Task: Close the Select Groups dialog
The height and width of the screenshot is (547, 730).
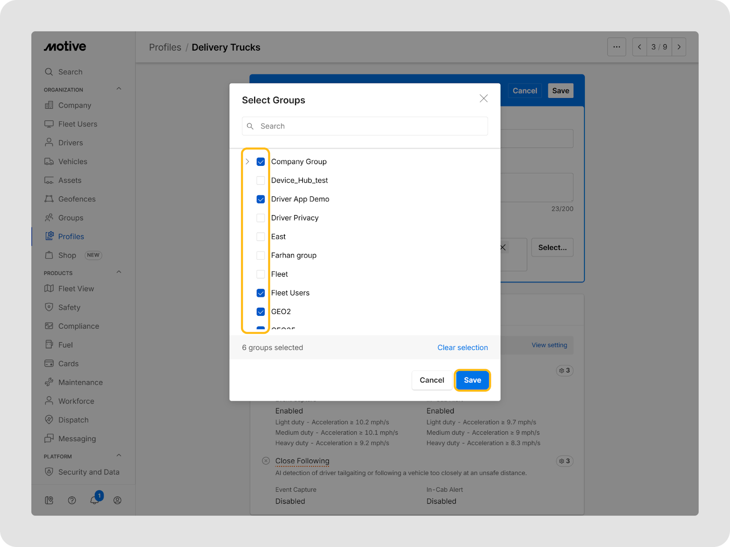Action: click(484, 98)
